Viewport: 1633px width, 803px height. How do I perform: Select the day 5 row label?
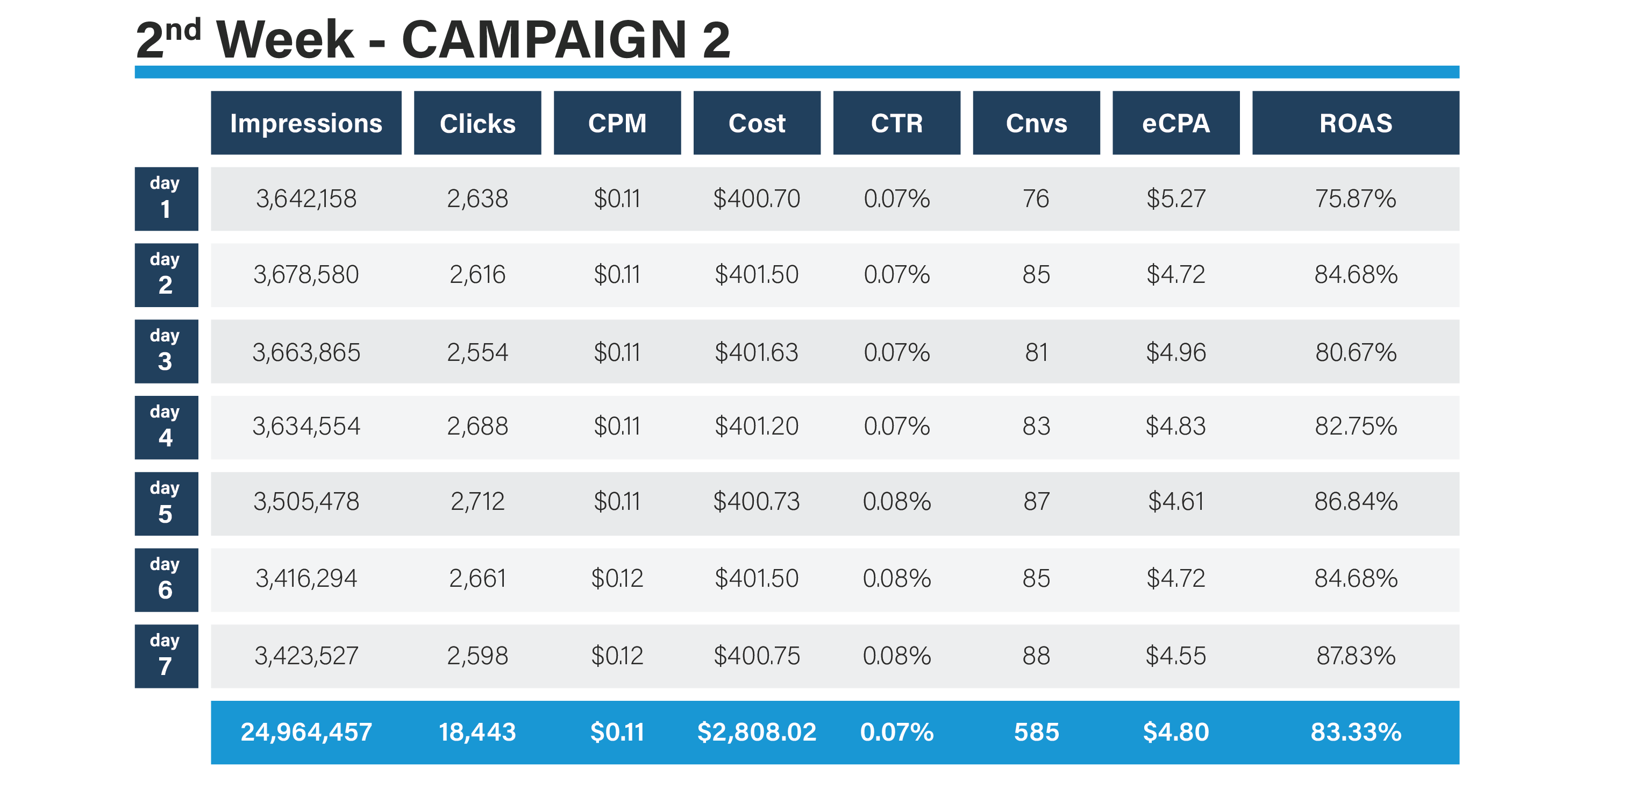click(x=166, y=503)
